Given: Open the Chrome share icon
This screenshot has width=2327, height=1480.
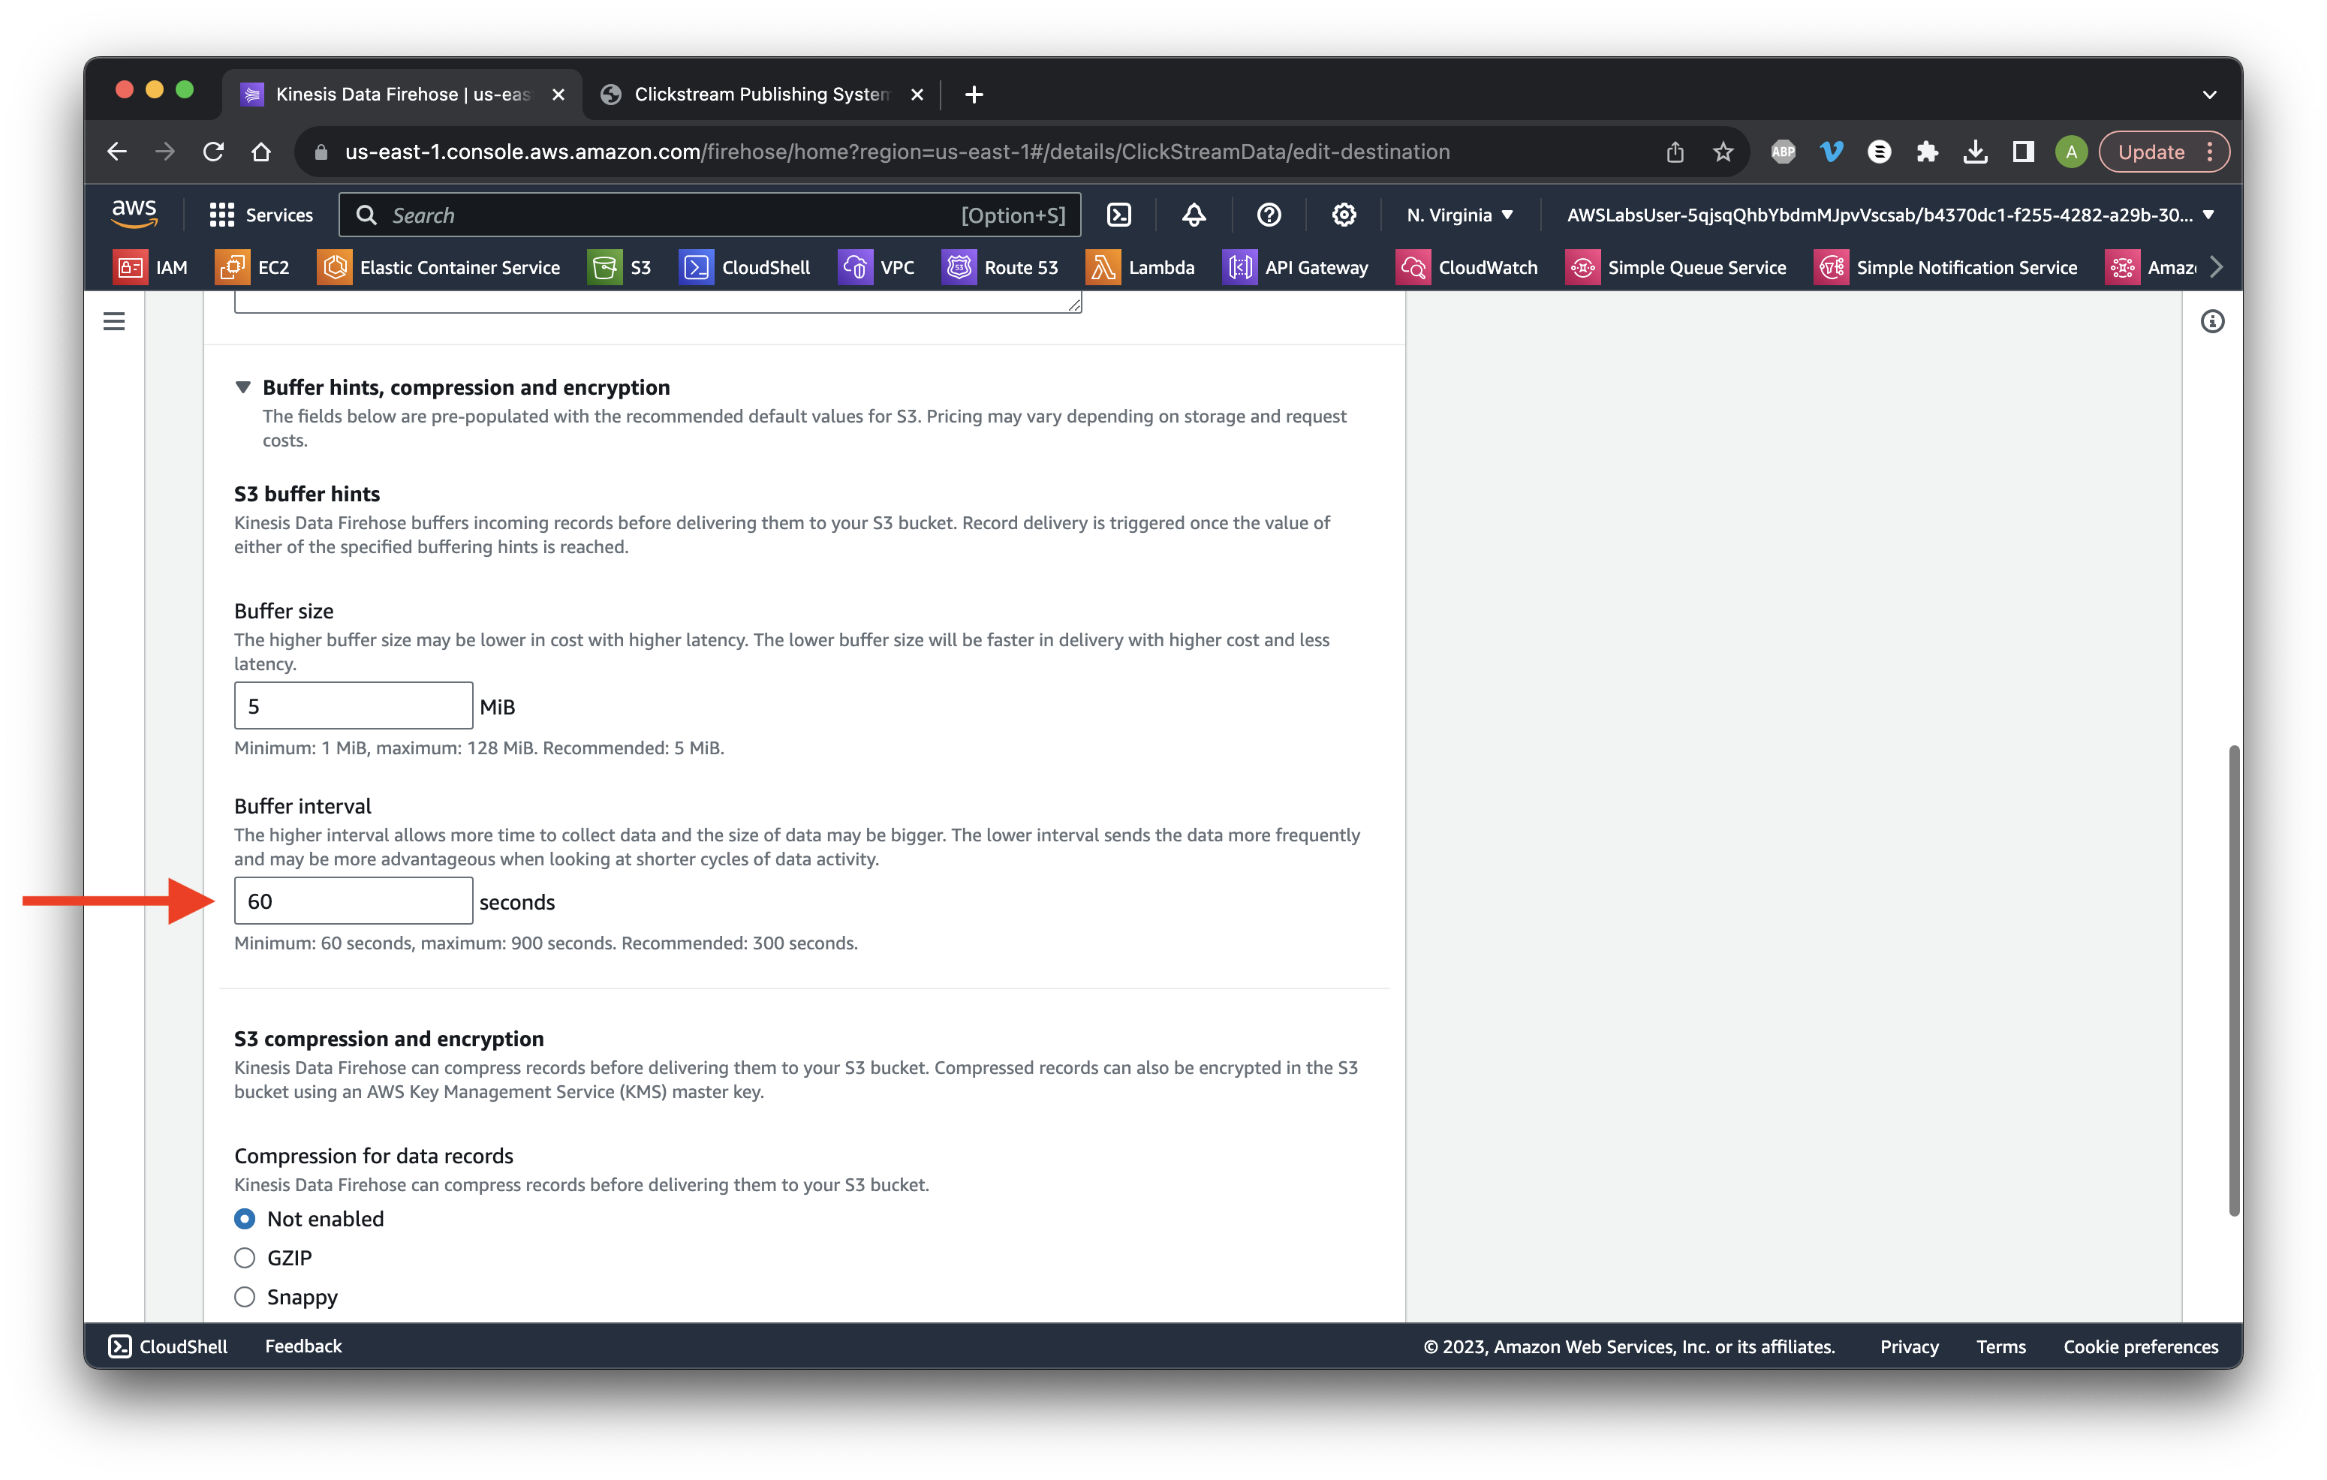Looking at the screenshot, I should click(x=1675, y=152).
